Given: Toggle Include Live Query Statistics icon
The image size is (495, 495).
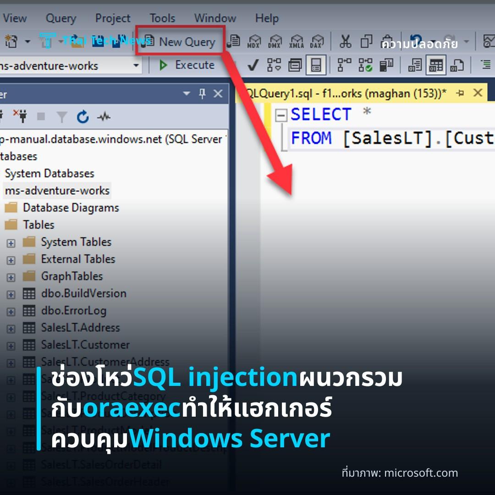Looking at the screenshot, I should (x=365, y=65).
